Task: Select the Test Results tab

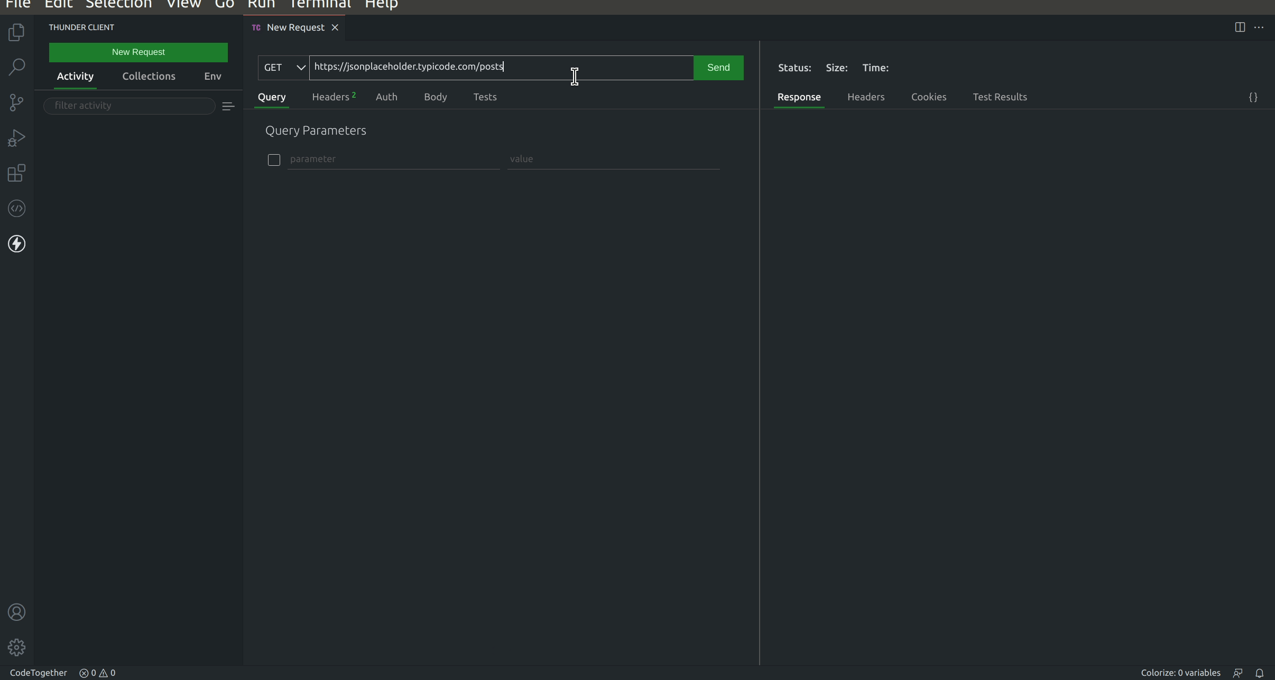Action: (1000, 97)
